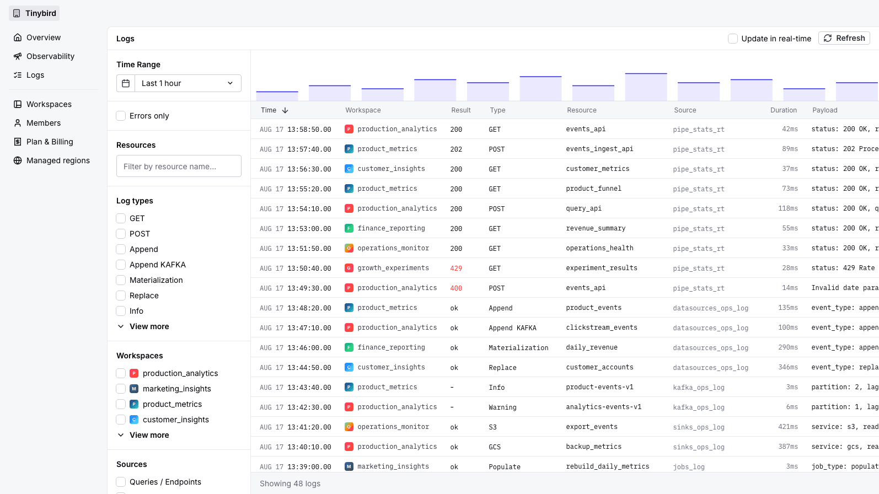Click marketing_insights badge in Workspaces filter
The image size is (879, 494).
coord(134,389)
